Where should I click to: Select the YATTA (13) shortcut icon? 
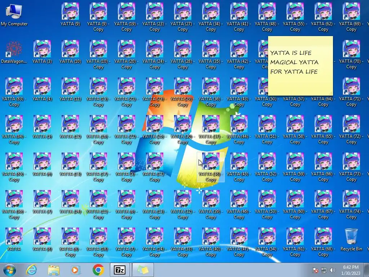click(x=70, y=164)
